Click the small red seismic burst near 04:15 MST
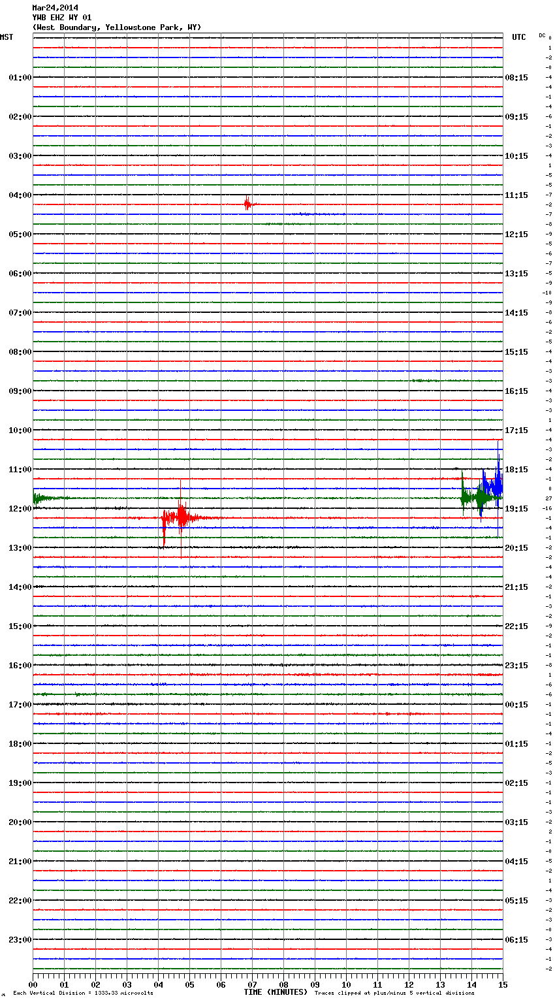 coord(247,204)
